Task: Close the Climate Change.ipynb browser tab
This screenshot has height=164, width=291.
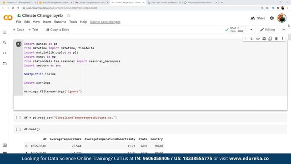Action: coord(144,3)
